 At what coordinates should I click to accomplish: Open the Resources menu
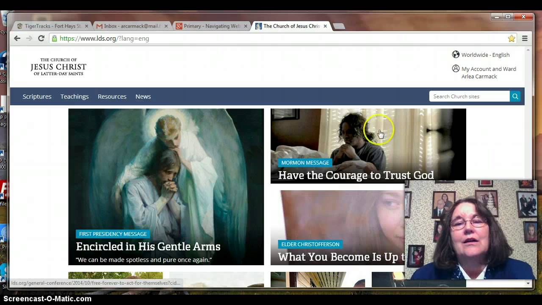click(112, 97)
